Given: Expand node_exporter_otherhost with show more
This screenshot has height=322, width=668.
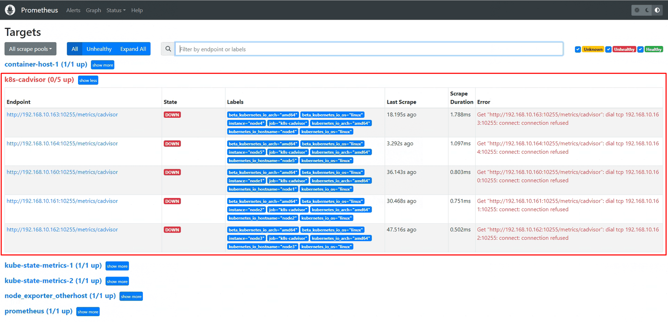Looking at the screenshot, I should click(131, 297).
